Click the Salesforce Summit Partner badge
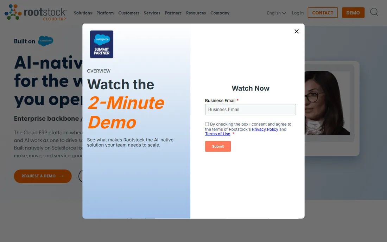Viewport: 387px width, 242px height. [x=102, y=44]
